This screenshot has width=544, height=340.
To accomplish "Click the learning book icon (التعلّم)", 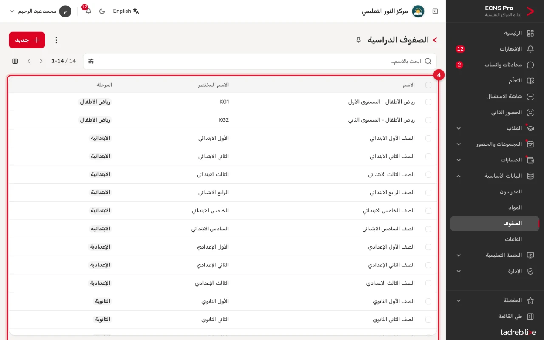I will tap(530, 81).
